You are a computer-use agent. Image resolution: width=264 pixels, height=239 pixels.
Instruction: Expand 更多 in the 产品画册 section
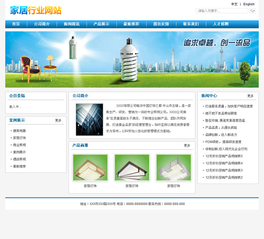(x=187, y=146)
